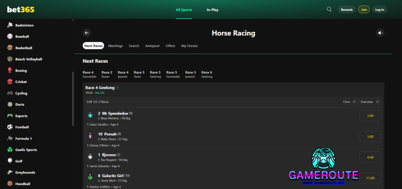Viewport: 402px width, 189px height.
Task: Click trainer text 'T: Danny O'Brien'
Action: pyautogui.click(x=98, y=145)
